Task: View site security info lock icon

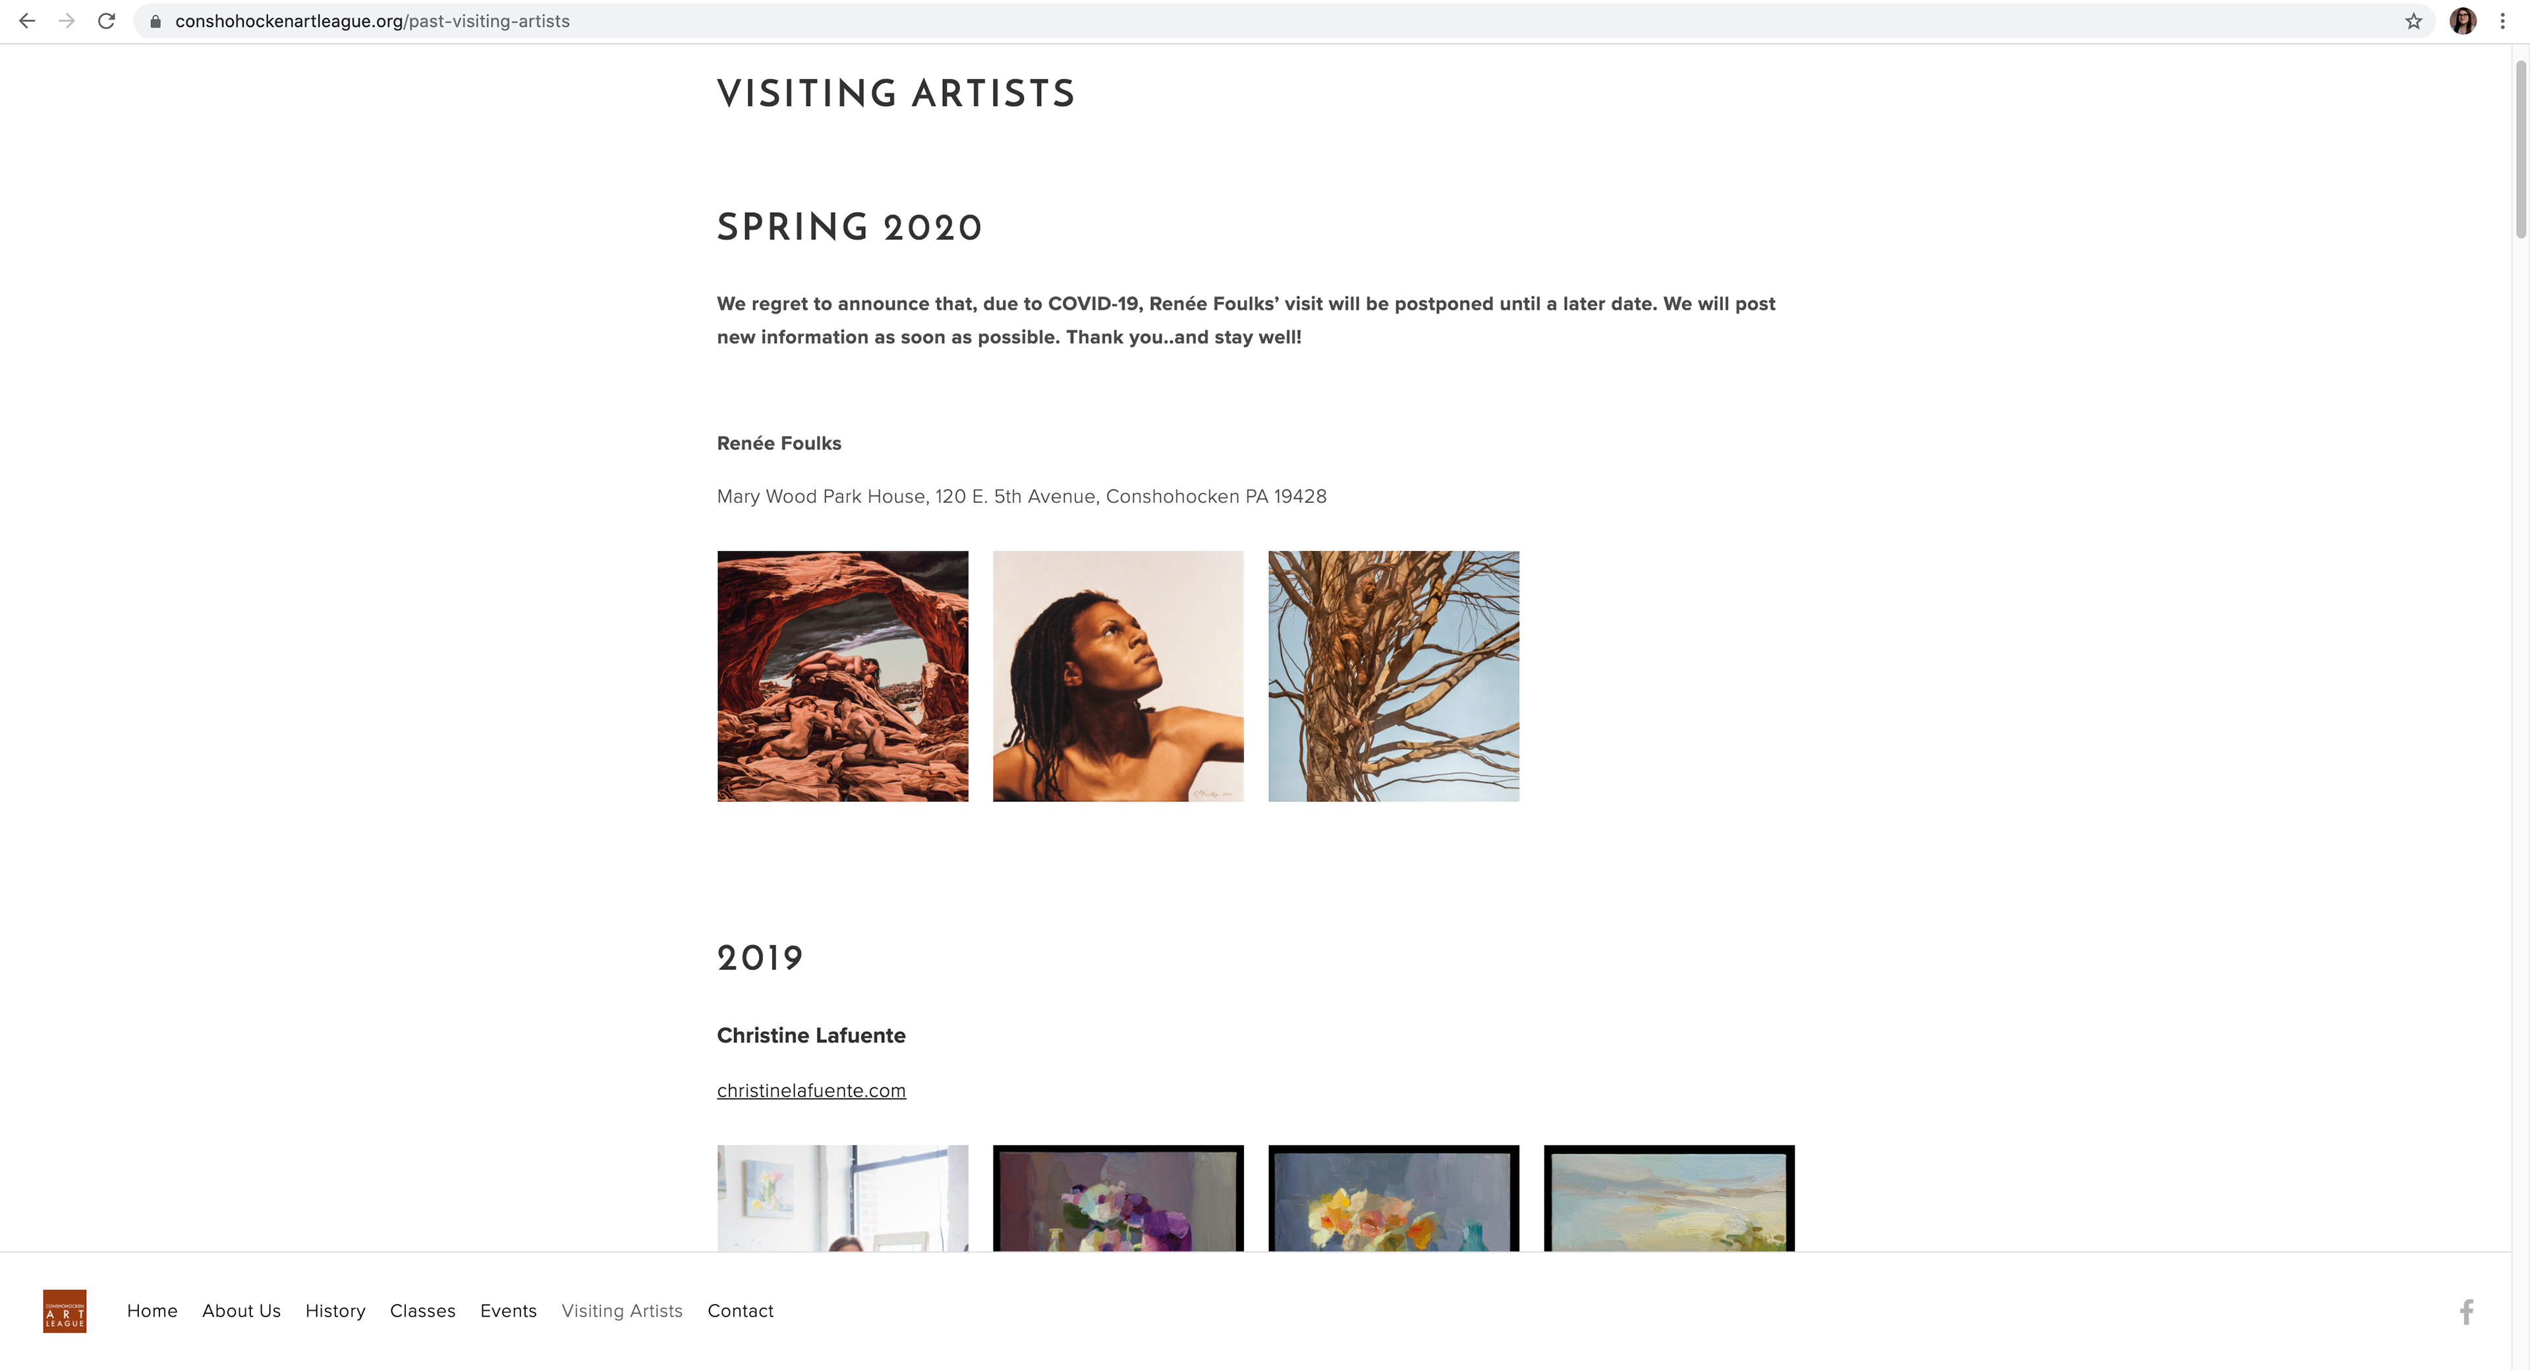Action: tap(155, 20)
